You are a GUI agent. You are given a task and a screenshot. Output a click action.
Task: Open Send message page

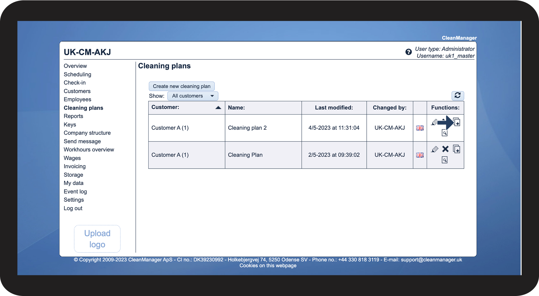pos(82,141)
